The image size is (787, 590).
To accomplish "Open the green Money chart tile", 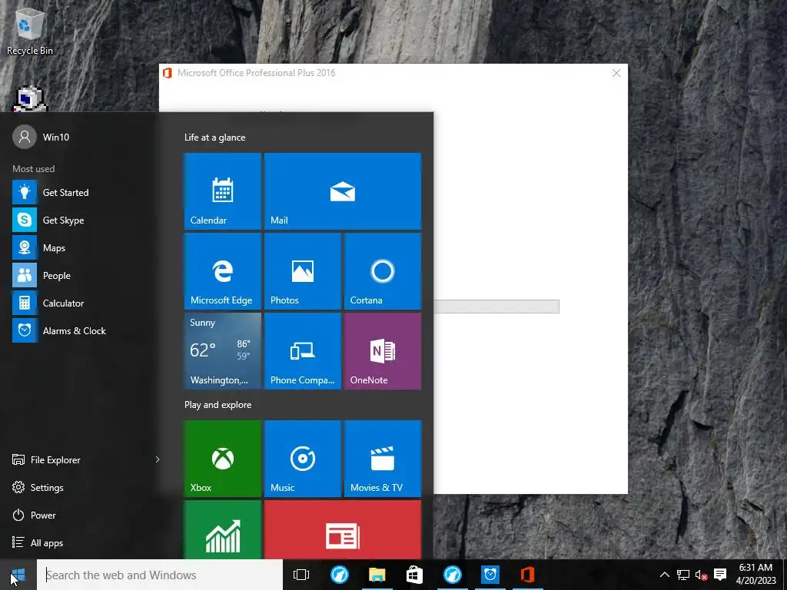I will tap(222, 529).
